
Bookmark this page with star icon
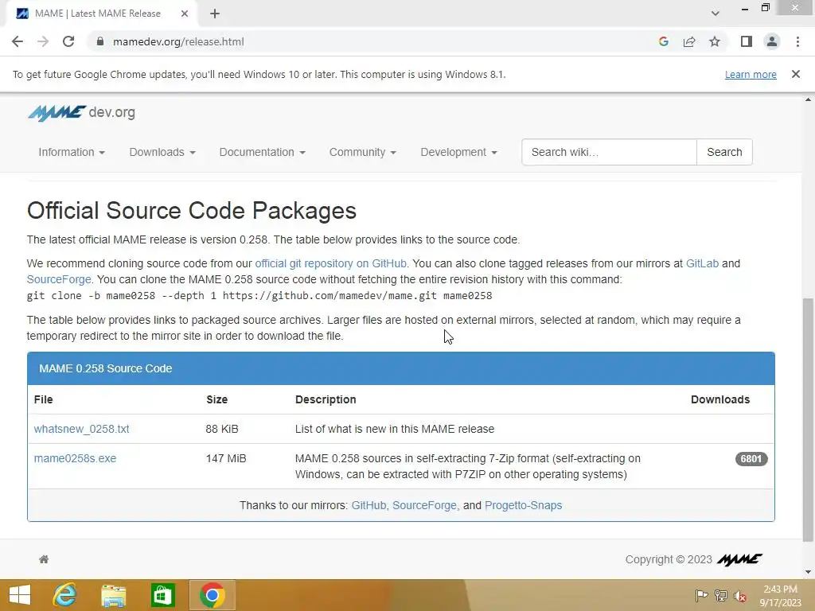[x=715, y=41]
